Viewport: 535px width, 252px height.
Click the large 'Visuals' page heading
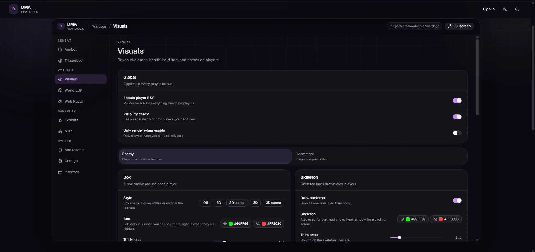click(x=131, y=51)
